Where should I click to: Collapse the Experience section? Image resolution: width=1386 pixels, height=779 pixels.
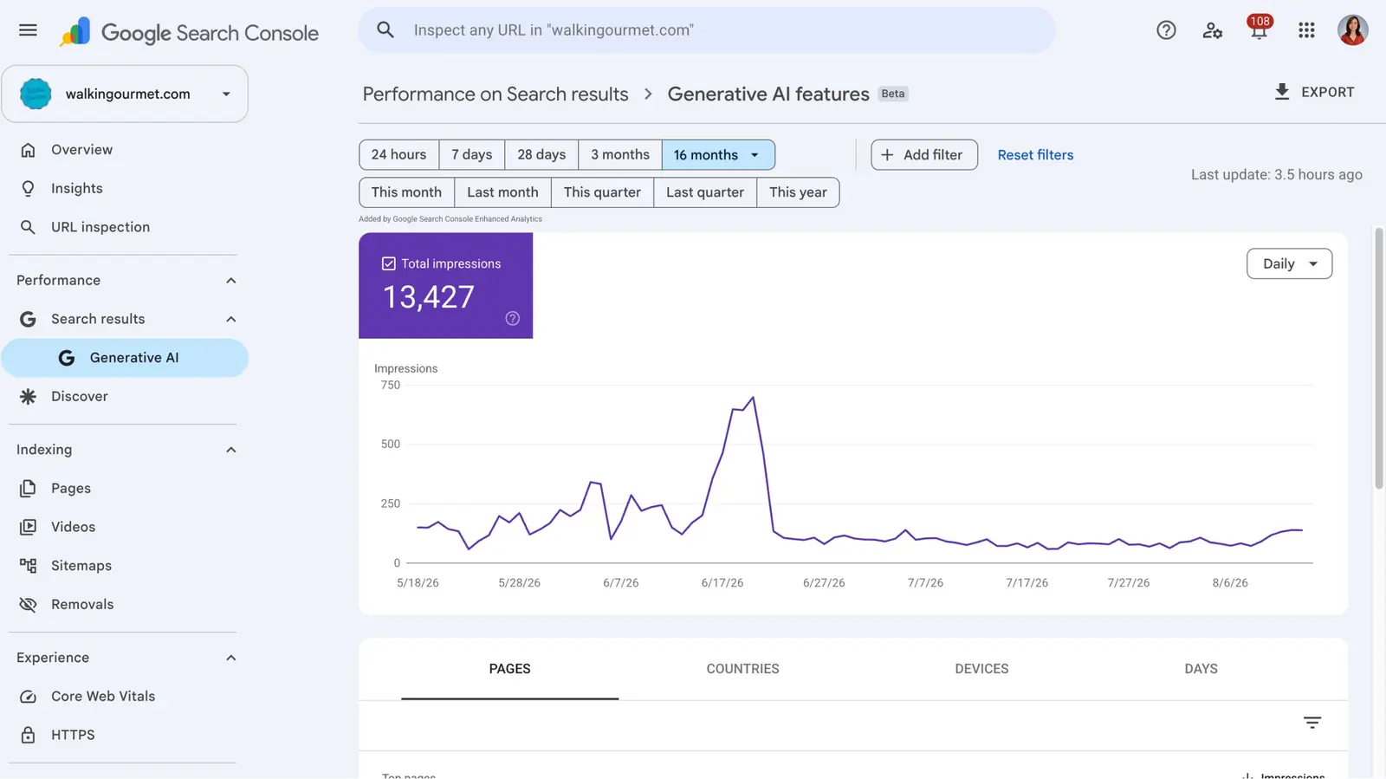pyautogui.click(x=231, y=658)
